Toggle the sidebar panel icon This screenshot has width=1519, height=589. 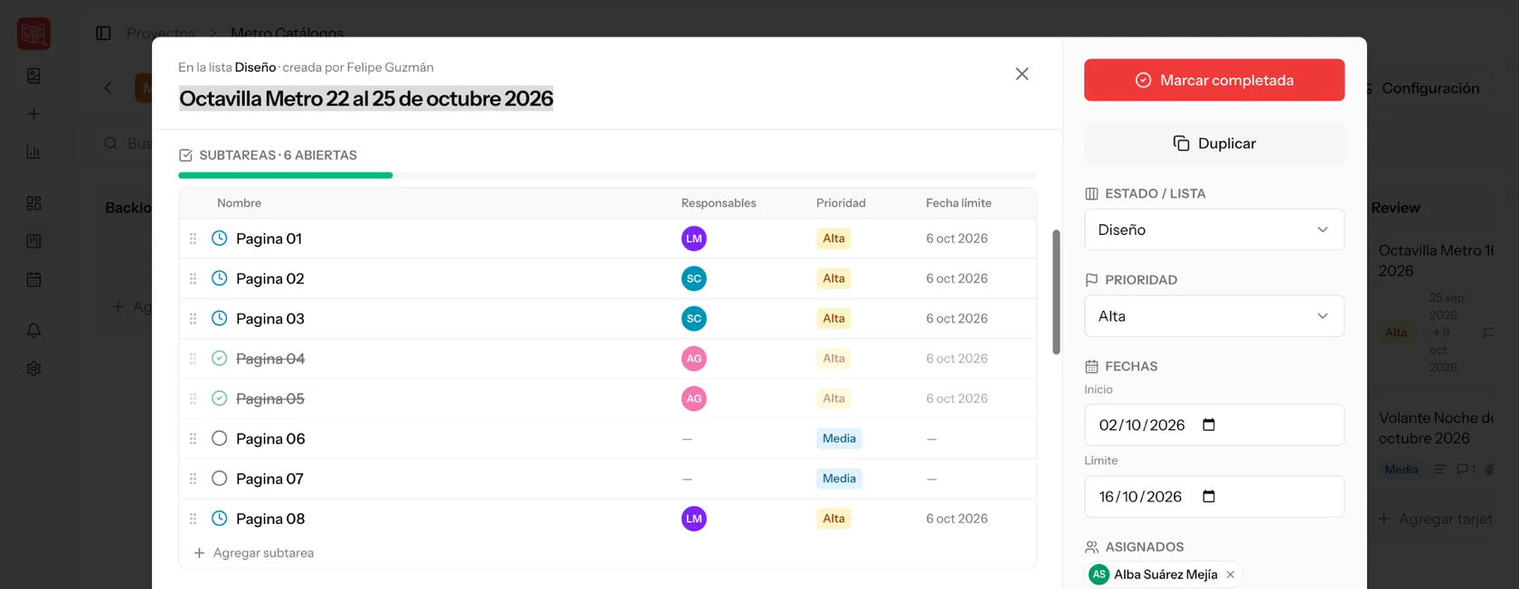103,33
